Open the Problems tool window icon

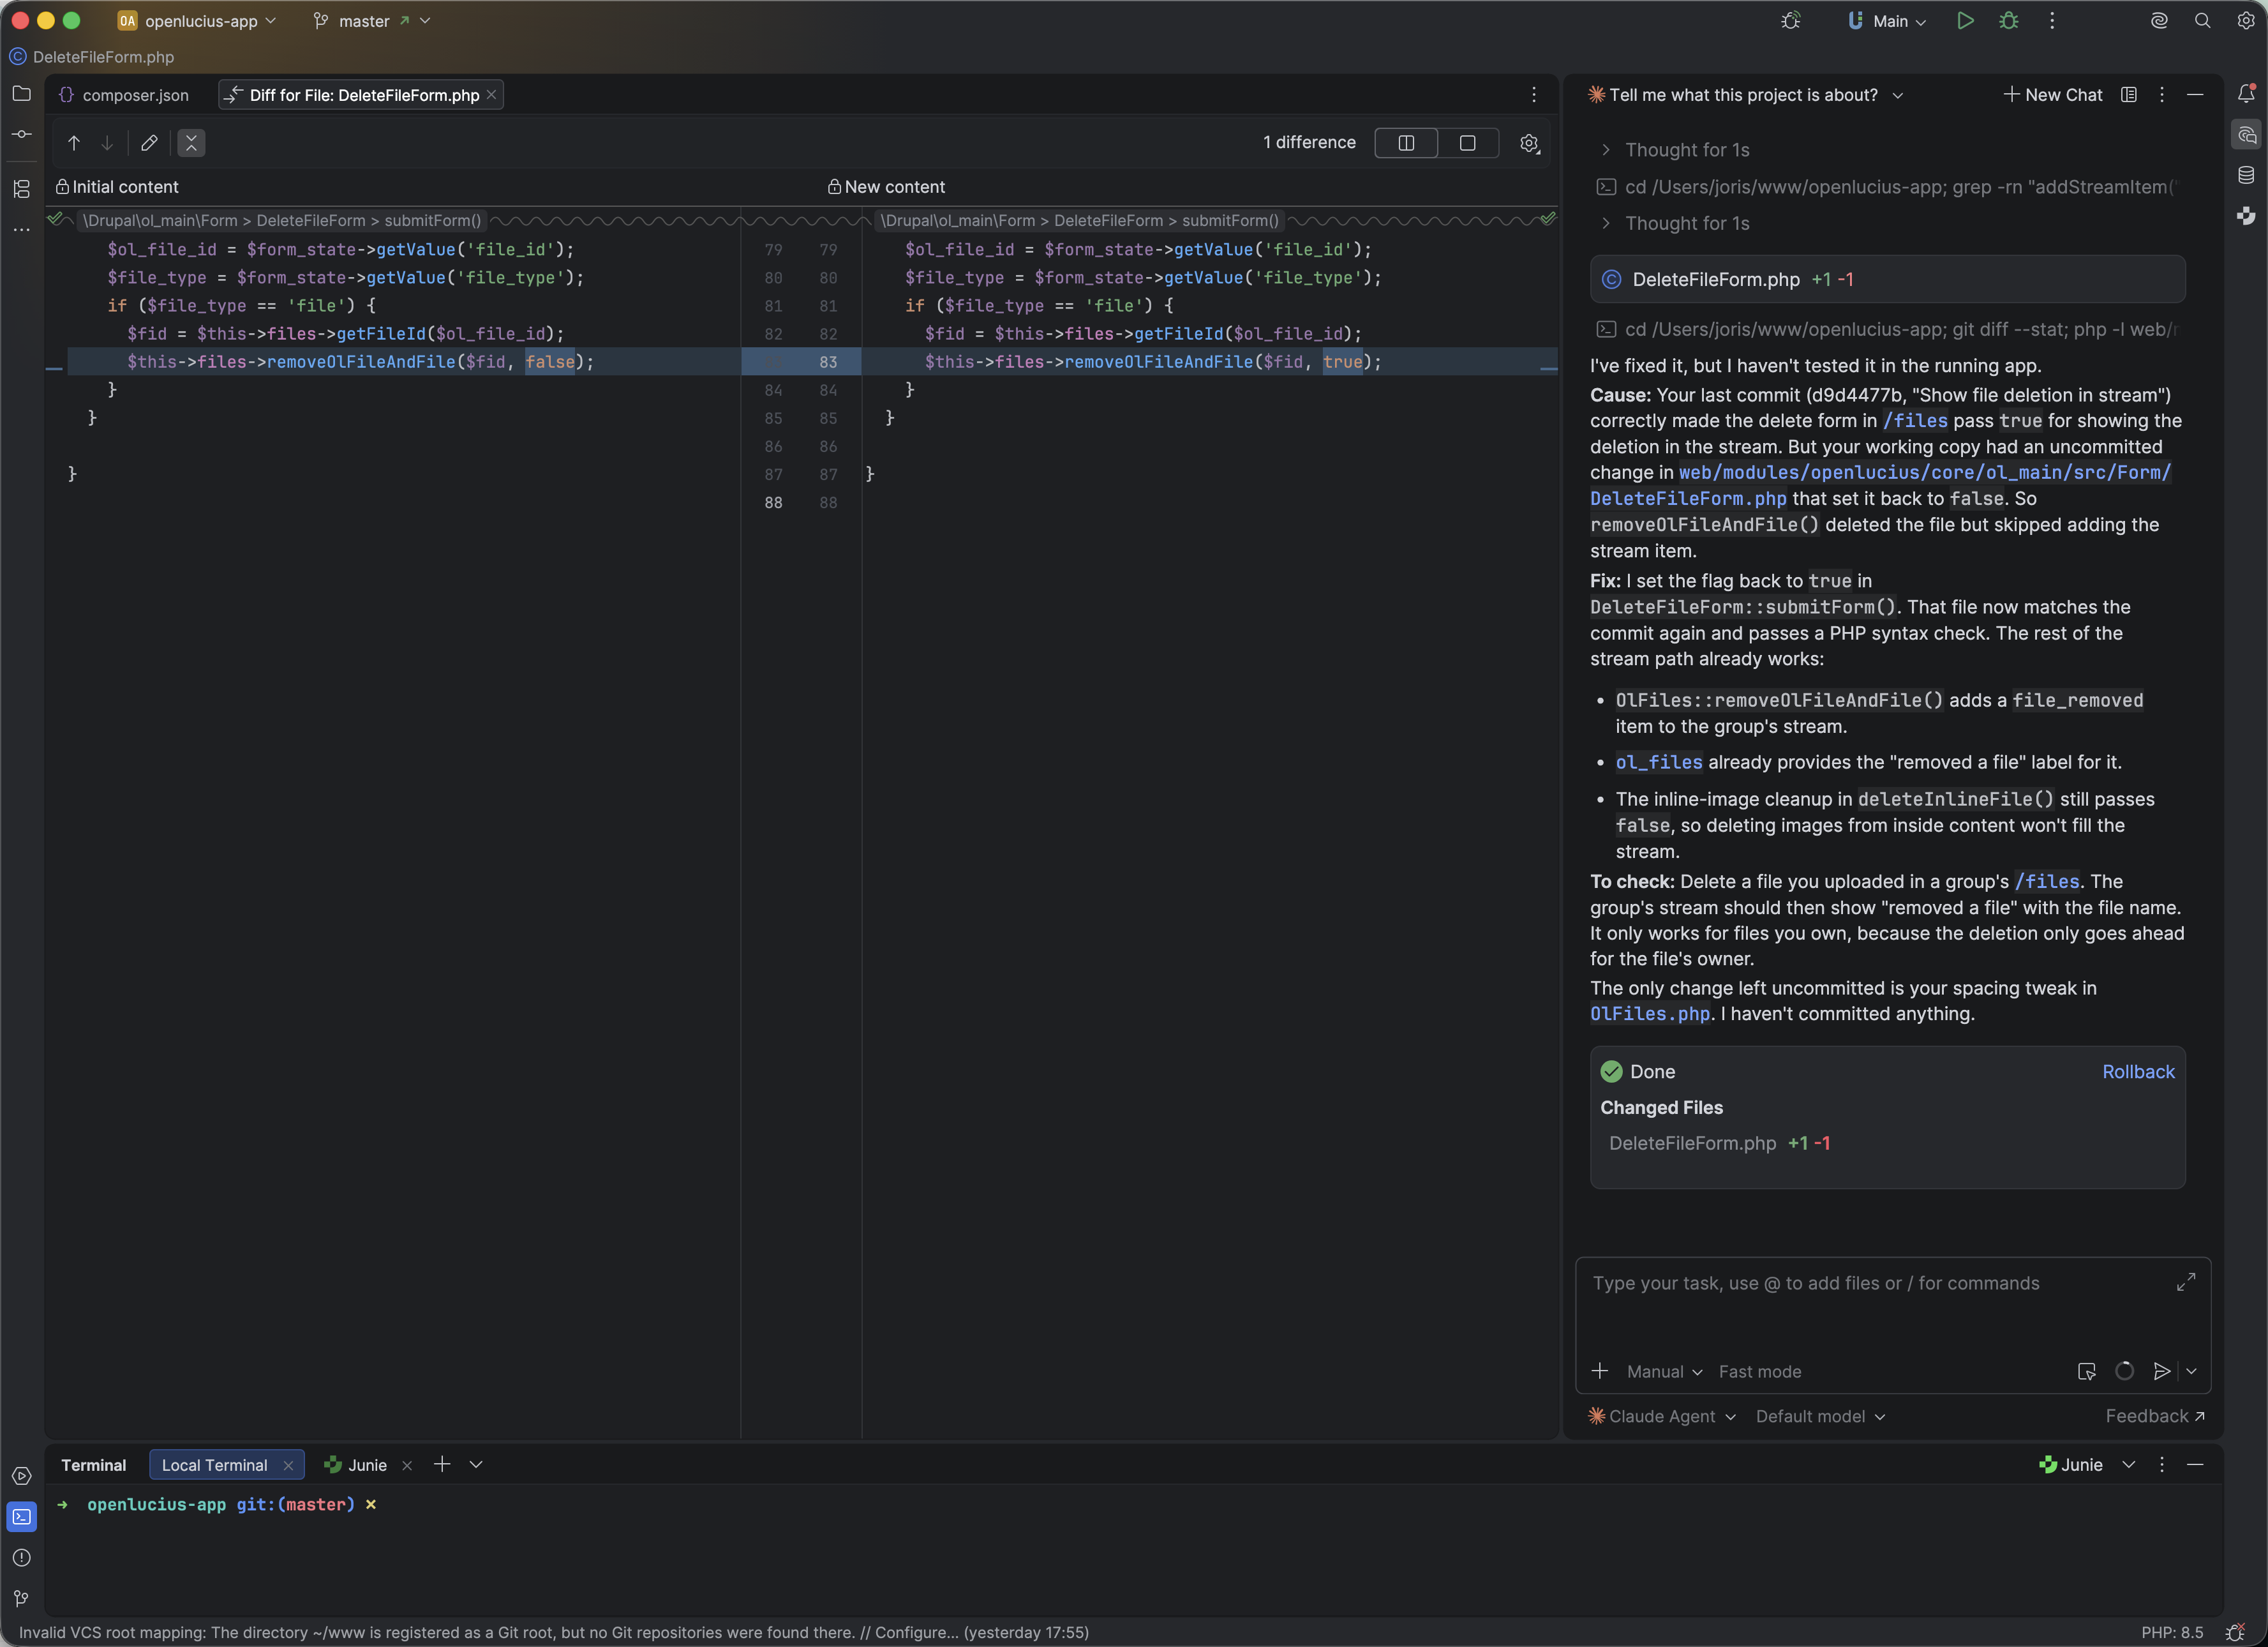(21, 1558)
